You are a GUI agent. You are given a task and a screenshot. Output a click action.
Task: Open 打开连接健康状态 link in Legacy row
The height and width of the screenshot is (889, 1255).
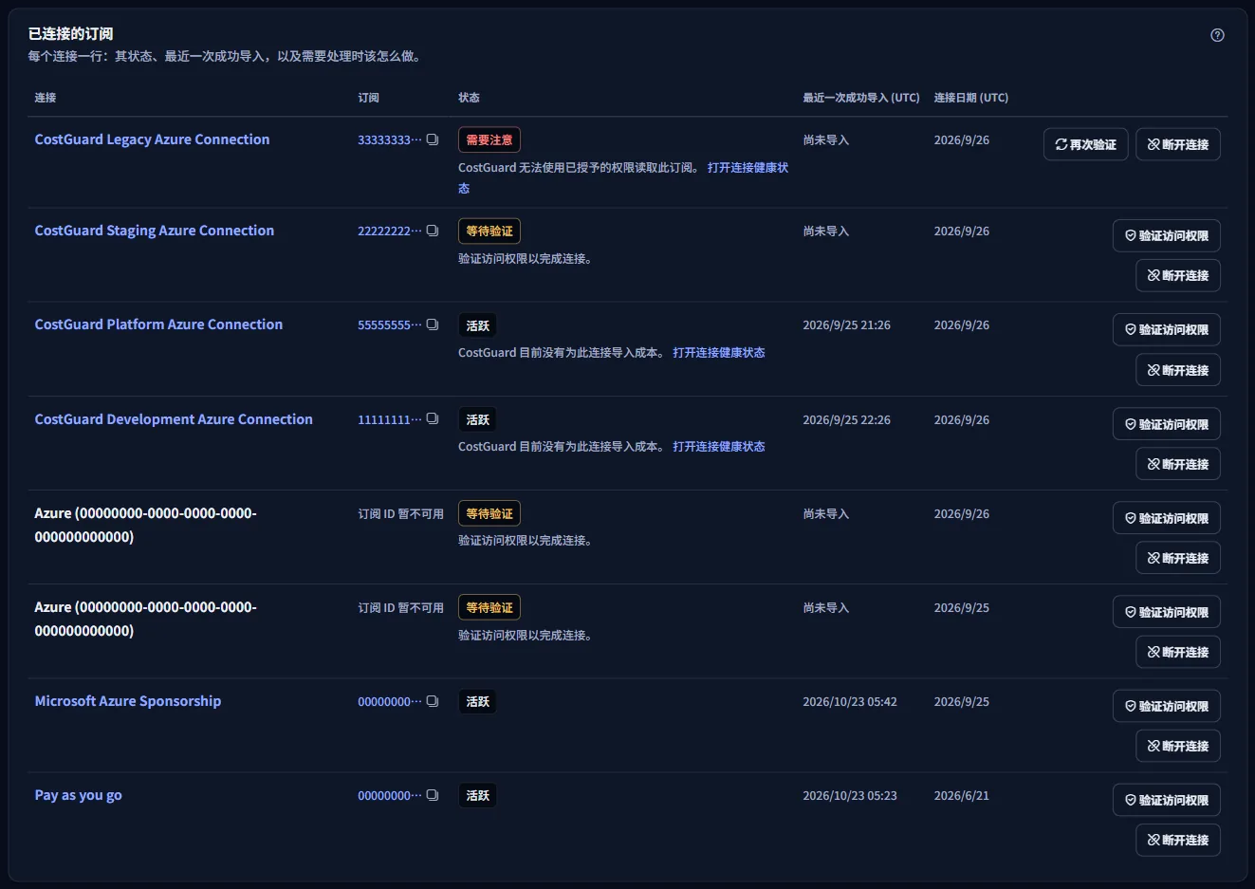tap(747, 167)
